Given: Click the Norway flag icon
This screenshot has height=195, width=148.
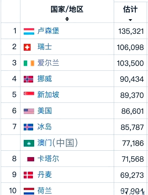Looking at the screenshot, I should coord(28,79).
